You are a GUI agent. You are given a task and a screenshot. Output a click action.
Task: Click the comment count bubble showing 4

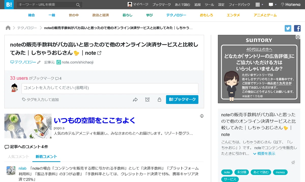click(58, 78)
